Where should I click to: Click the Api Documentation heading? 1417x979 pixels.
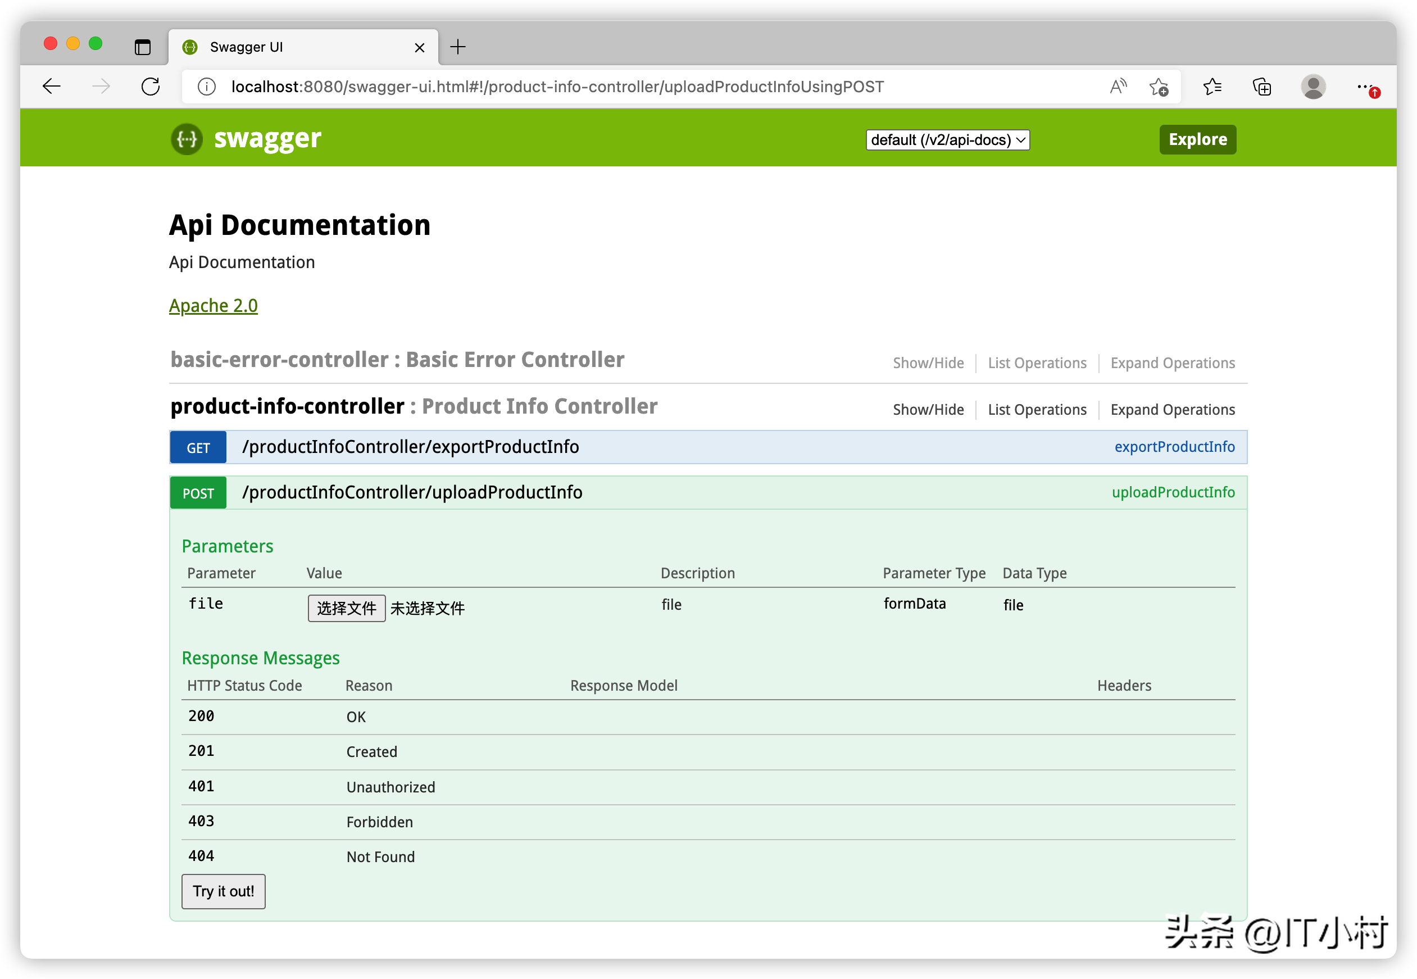click(300, 225)
